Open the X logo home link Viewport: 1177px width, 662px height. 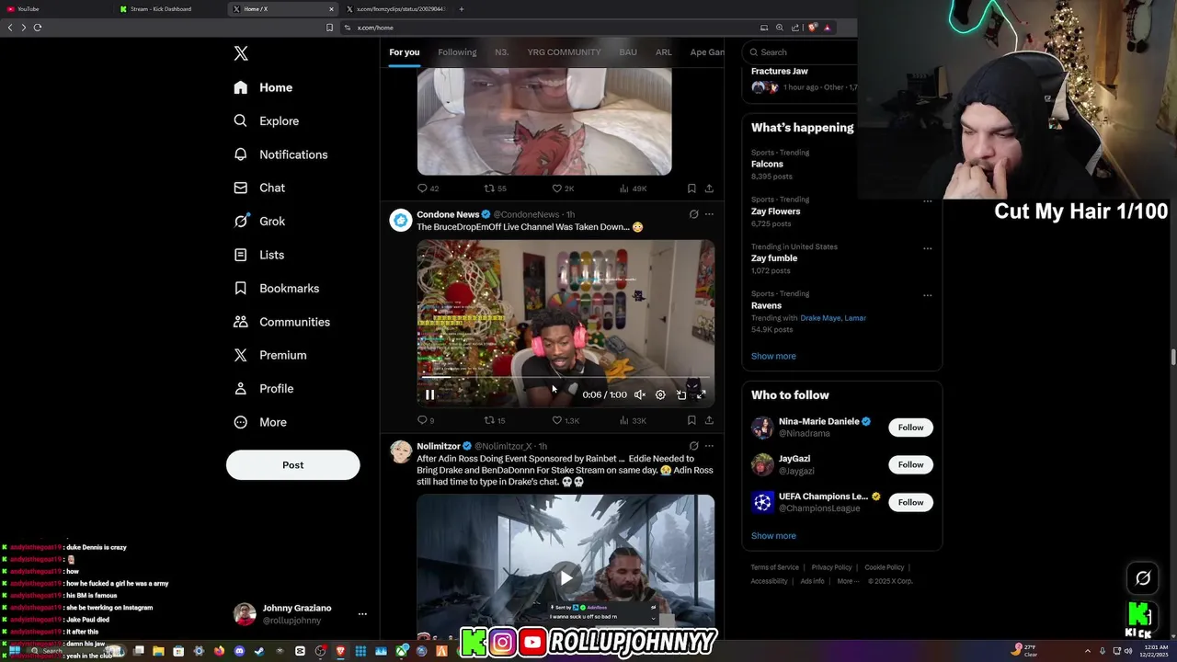[x=241, y=53]
